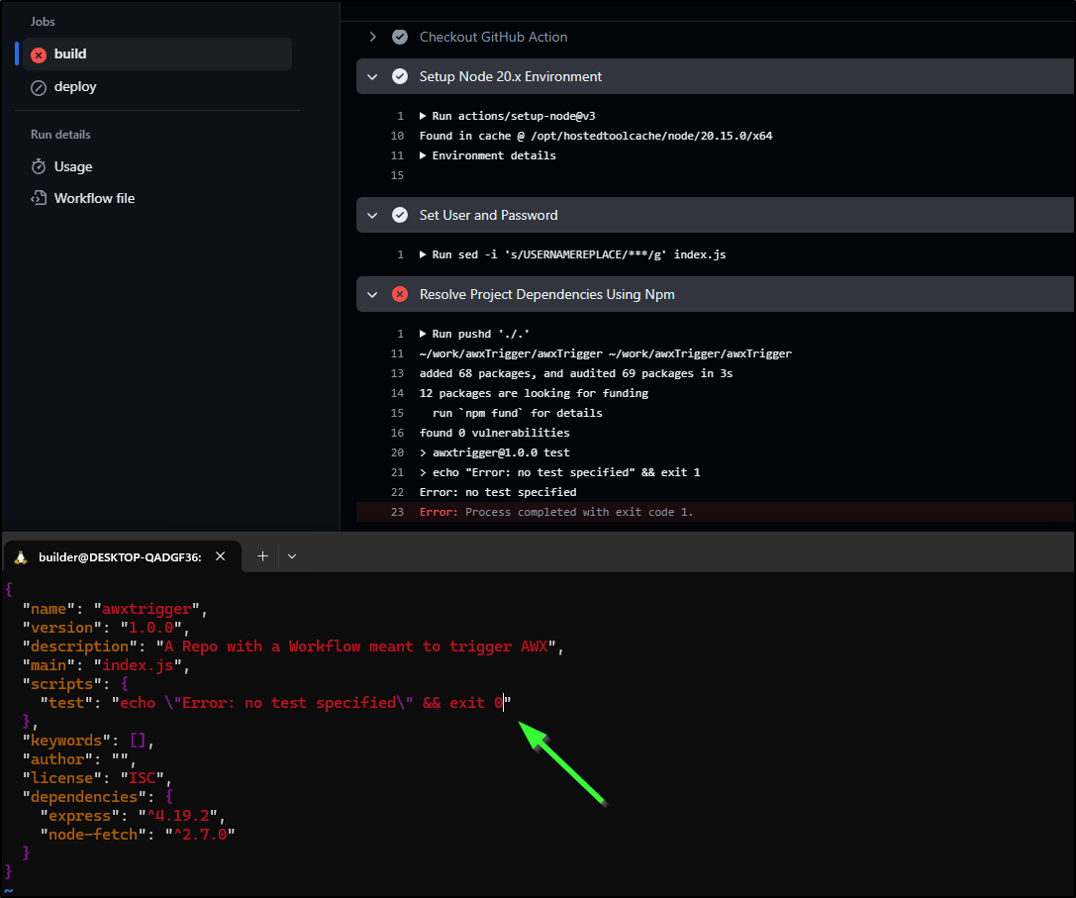The width and height of the screenshot is (1076, 898).
Task: Expand the Run actions/setup-node@v3 log group
Action: [x=423, y=116]
